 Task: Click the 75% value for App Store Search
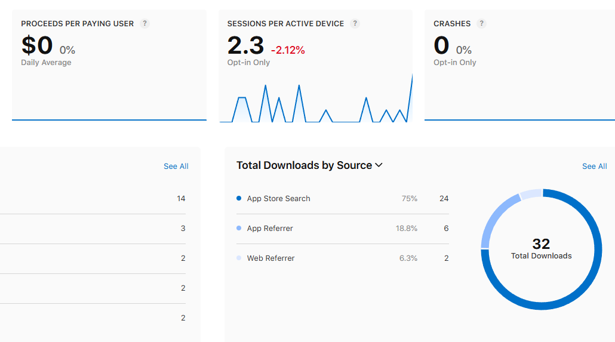[x=410, y=198]
